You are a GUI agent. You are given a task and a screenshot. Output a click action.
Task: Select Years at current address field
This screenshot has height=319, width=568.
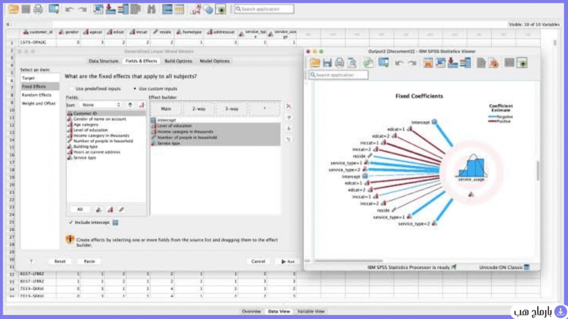coord(106,152)
